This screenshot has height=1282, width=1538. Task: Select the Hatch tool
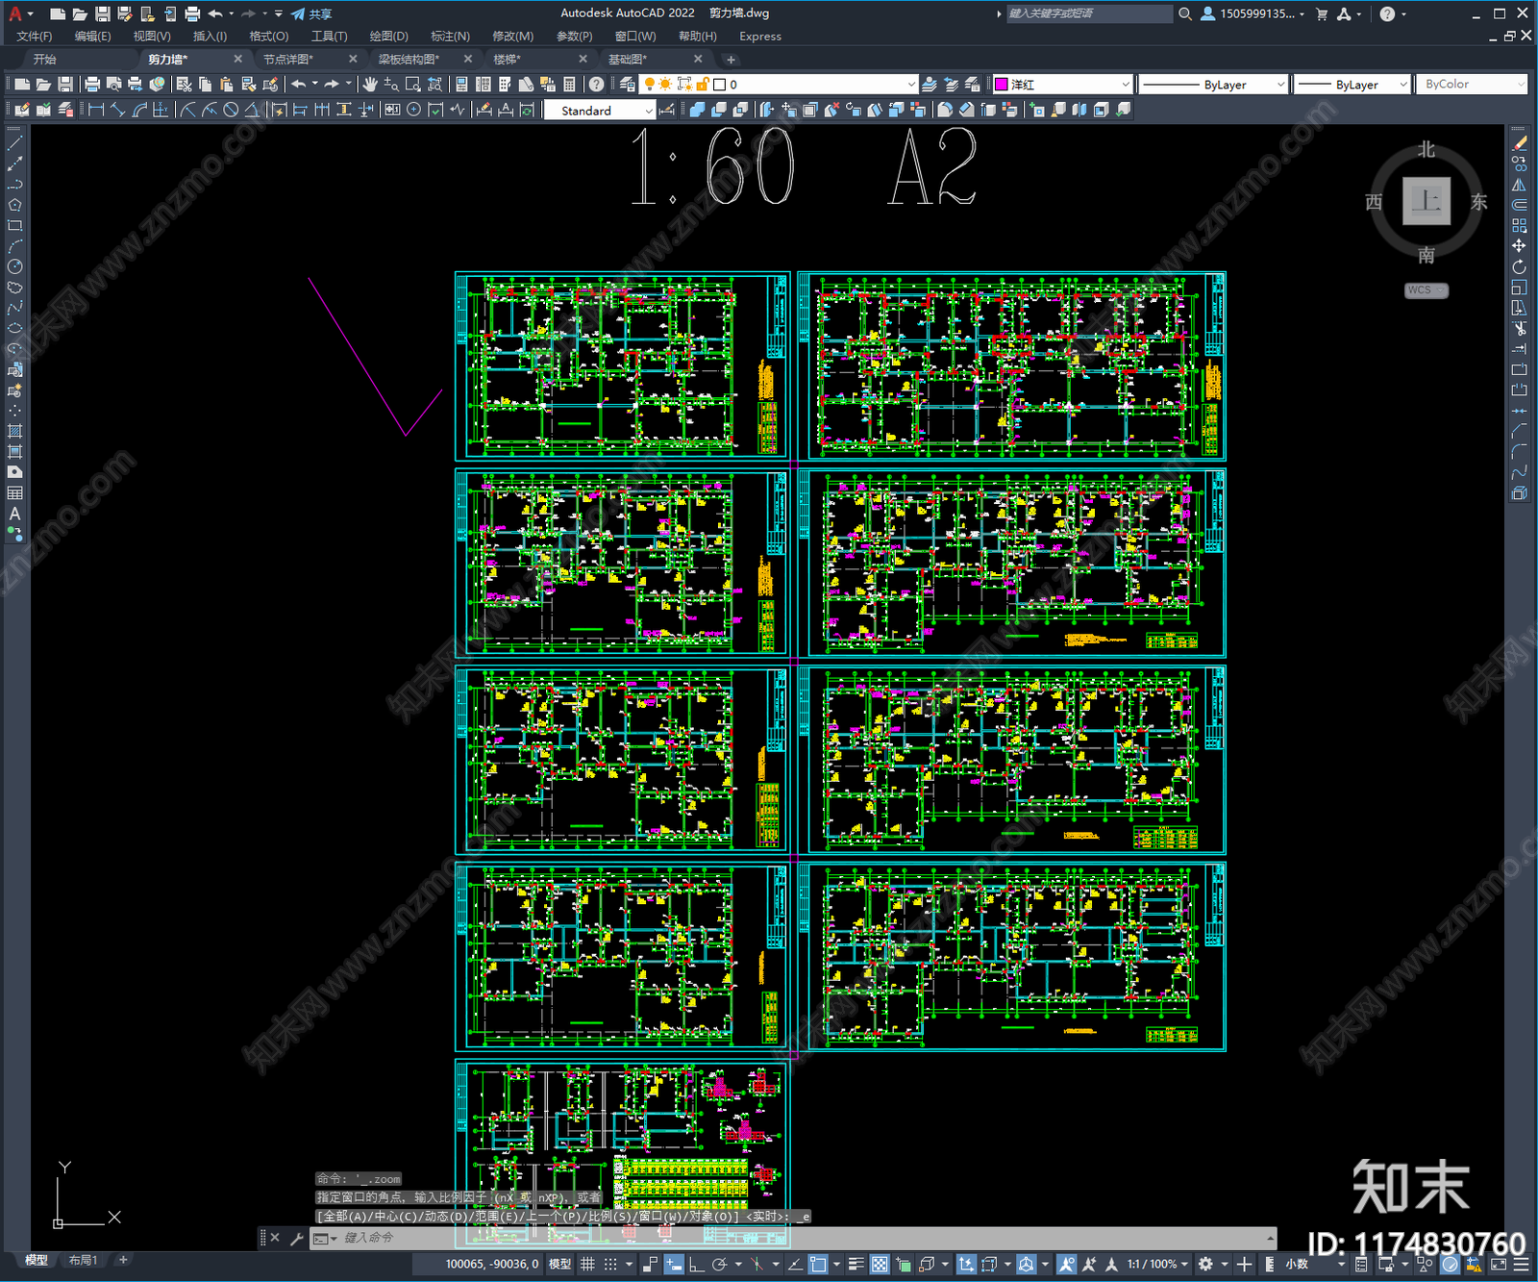coord(14,431)
